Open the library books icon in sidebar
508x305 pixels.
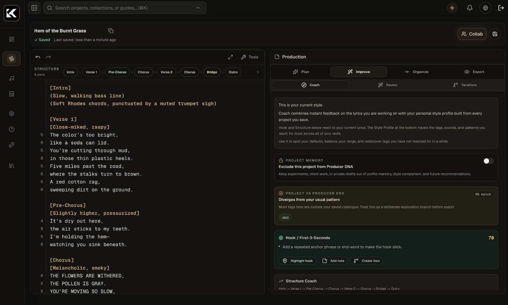pyautogui.click(x=12, y=166)
